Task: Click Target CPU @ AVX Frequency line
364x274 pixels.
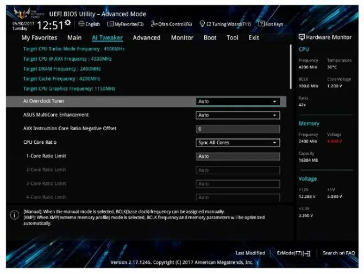Action: [67, 59]
